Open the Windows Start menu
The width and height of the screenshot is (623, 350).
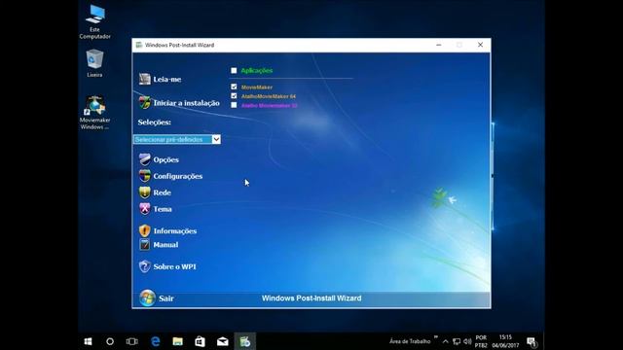89,341
